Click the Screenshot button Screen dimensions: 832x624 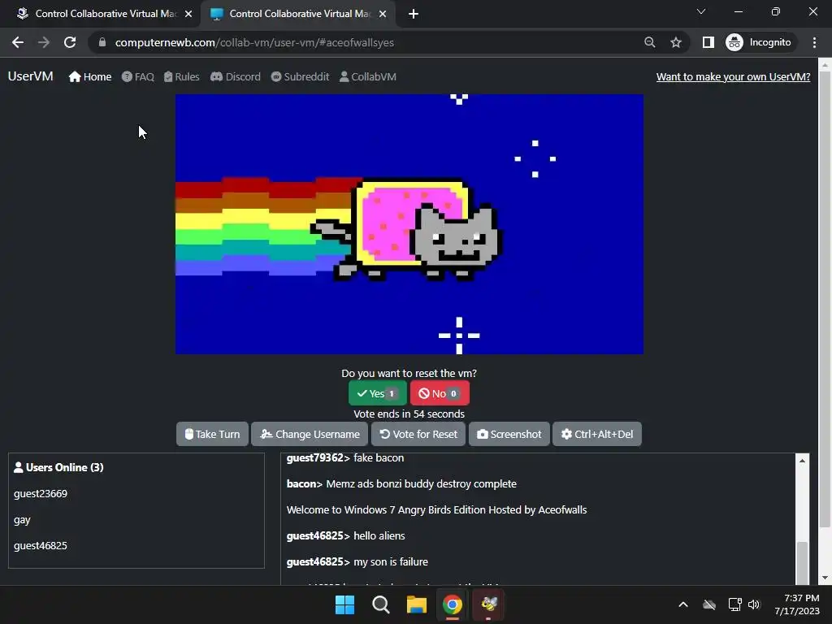coord(509,434)
